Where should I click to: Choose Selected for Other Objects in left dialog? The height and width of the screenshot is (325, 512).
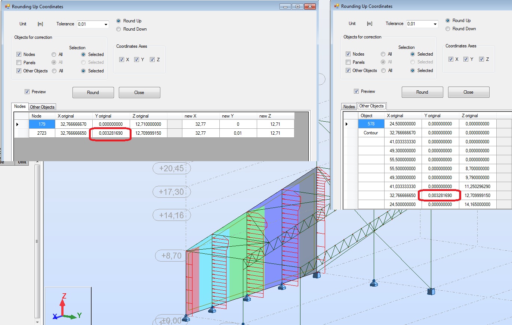[84, 71]
